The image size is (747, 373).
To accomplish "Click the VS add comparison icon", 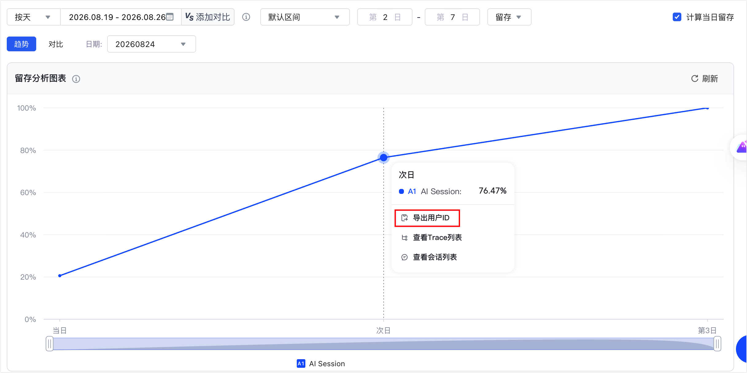I will (x=189, y=17).
